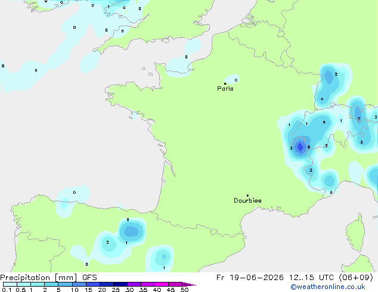The image size is (378, 292).
Task: Pick the 20 to 25 legend swatch
Action: click(x=107, y=284)
